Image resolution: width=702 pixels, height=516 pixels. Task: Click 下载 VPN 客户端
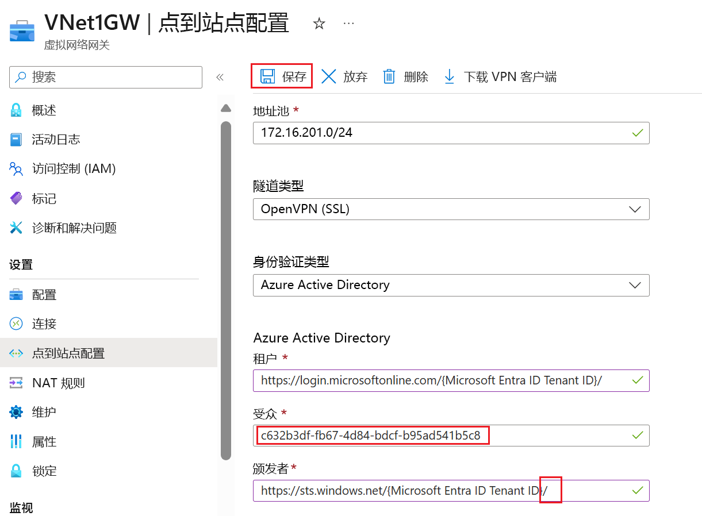coord(511,77)
